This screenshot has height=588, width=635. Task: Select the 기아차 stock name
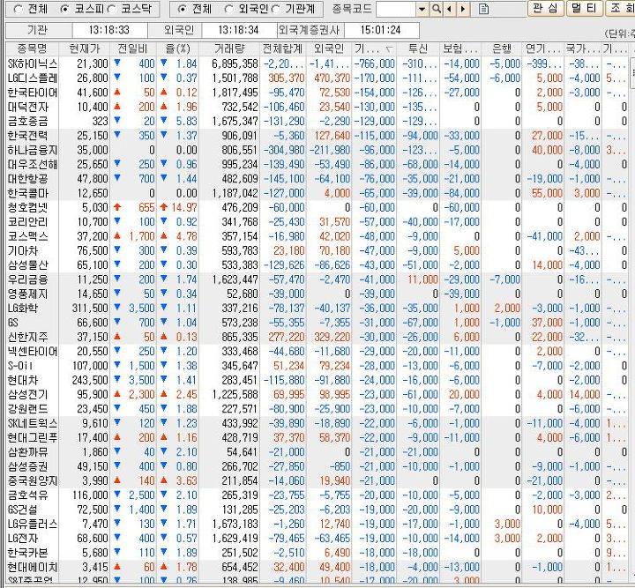pyautogui.click(x=23, y=251)
